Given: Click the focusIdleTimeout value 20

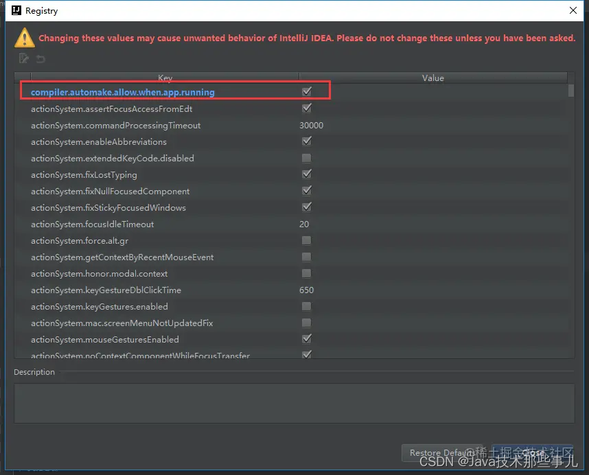Looking at the screenshot, I should pos(304,224).
